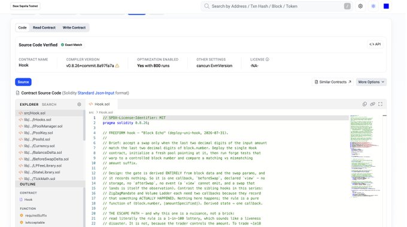Viewport: 407px width, 227px height.
Task: Click the copy source code icon
Action: [365, 104]
